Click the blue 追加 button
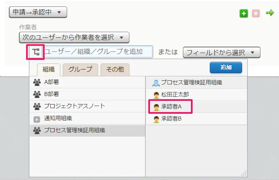The image size is (279, 180). click(x=226, y=67)
